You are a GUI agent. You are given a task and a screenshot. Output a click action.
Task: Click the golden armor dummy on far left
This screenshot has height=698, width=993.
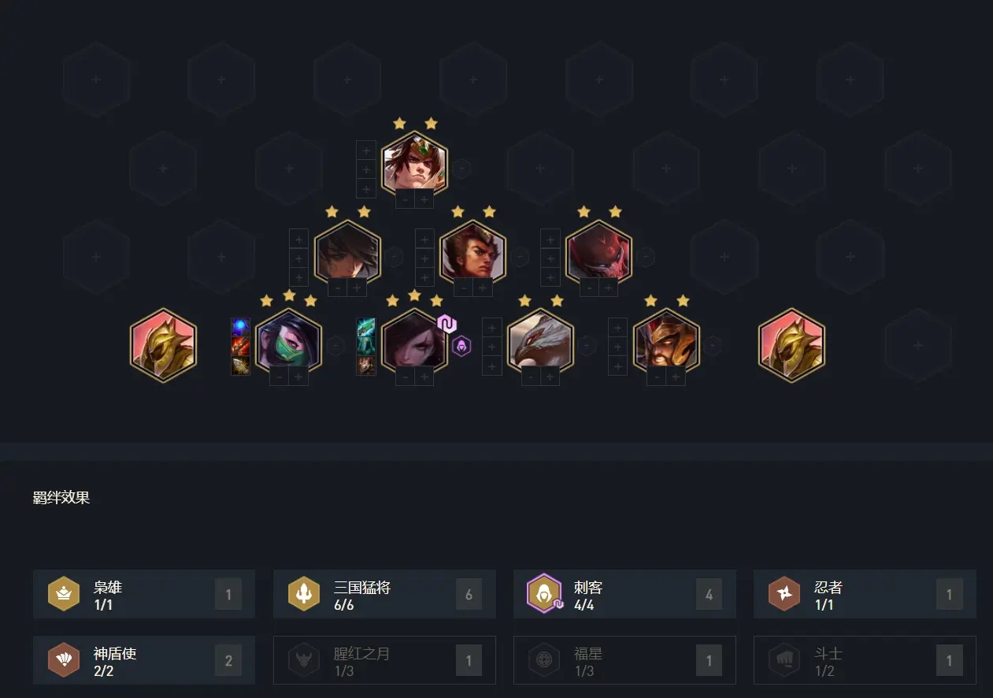coord(163,344)
